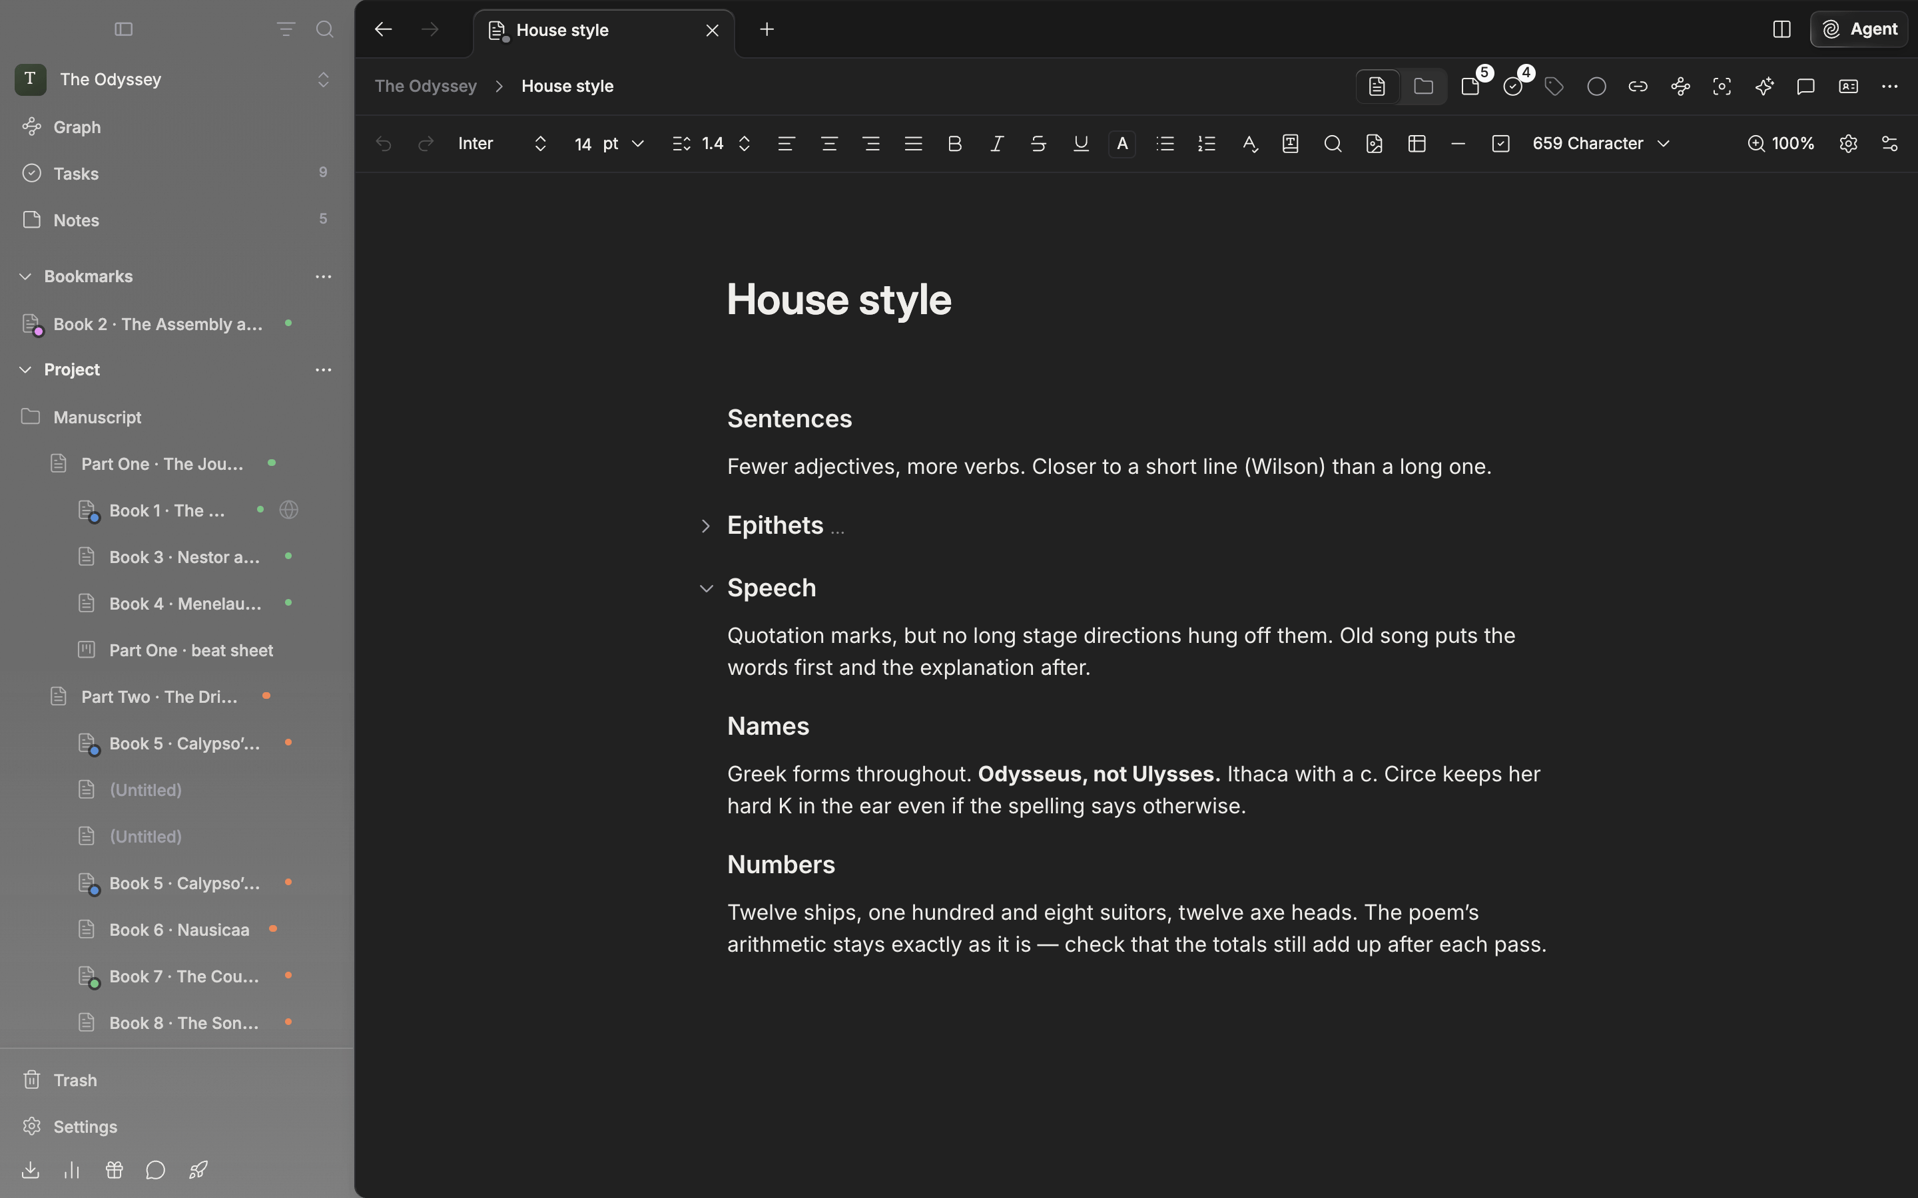Toggle the split view layout
The width and height of the screenshot is (1918, 1198).
(1781, 29)
